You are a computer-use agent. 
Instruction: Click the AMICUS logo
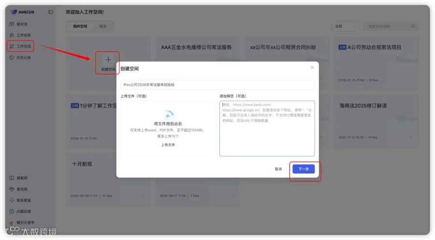coord(22,12)
